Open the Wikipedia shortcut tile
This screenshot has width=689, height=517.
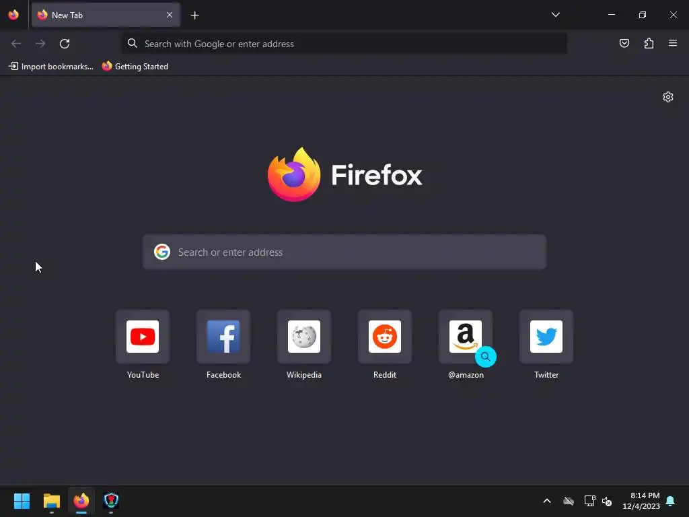(304, 337)
